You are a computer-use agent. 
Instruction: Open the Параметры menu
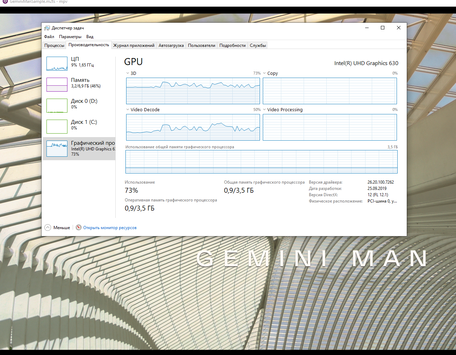pyautogui.click(x=70, y=37)
